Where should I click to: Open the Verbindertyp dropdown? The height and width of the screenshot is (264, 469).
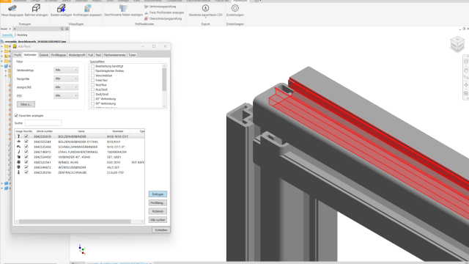(x=66, y=70)
